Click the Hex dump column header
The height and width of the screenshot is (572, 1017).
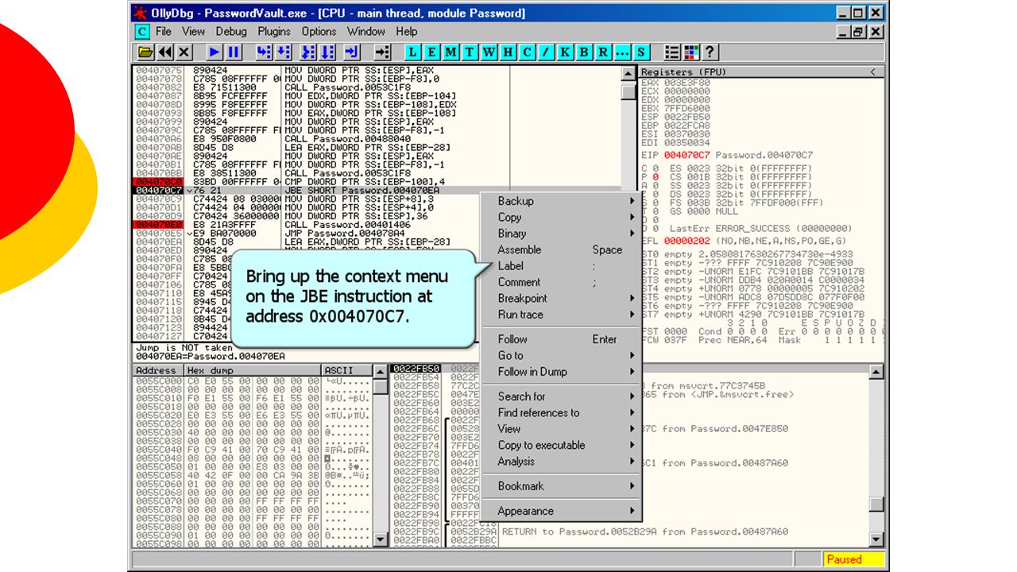click(x=253, y=371)
